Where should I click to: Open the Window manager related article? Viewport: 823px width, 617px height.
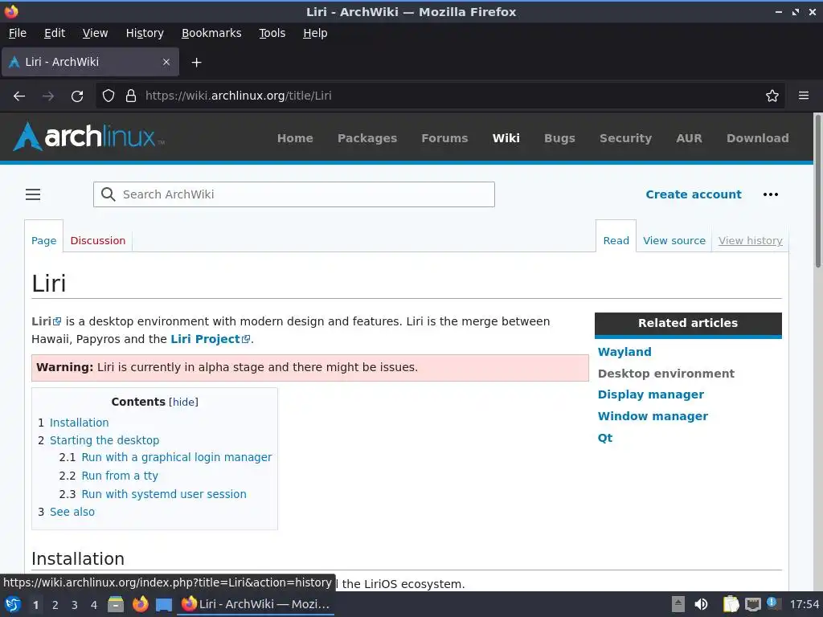click(653, 416)
